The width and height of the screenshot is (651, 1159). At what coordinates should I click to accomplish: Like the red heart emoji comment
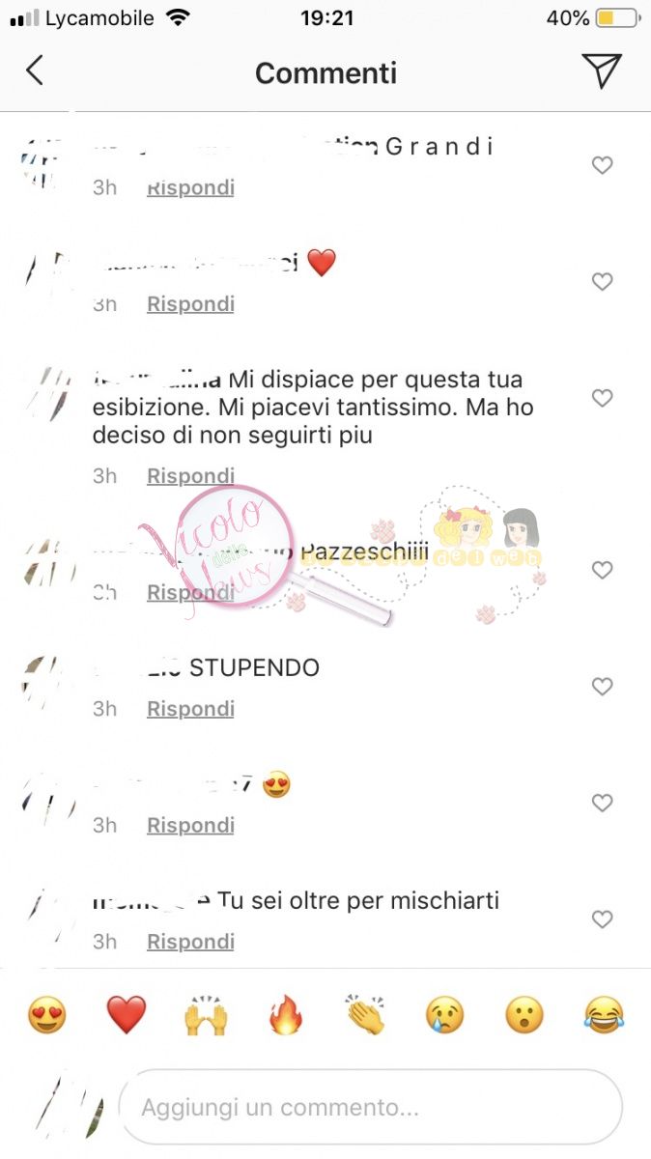(602, 282)
